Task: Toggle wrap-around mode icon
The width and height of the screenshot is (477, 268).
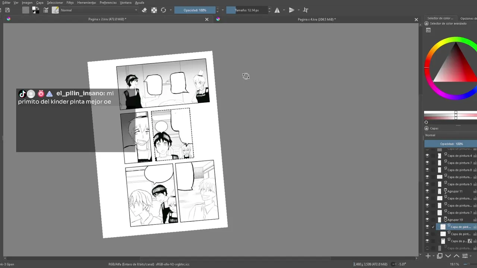Action: coord(306,10)
